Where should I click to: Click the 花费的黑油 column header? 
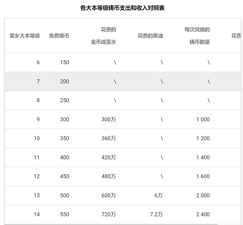150,36
